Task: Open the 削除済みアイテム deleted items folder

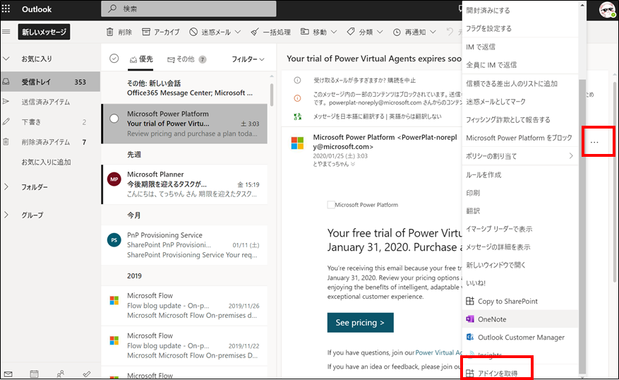Action: point(50,142)
